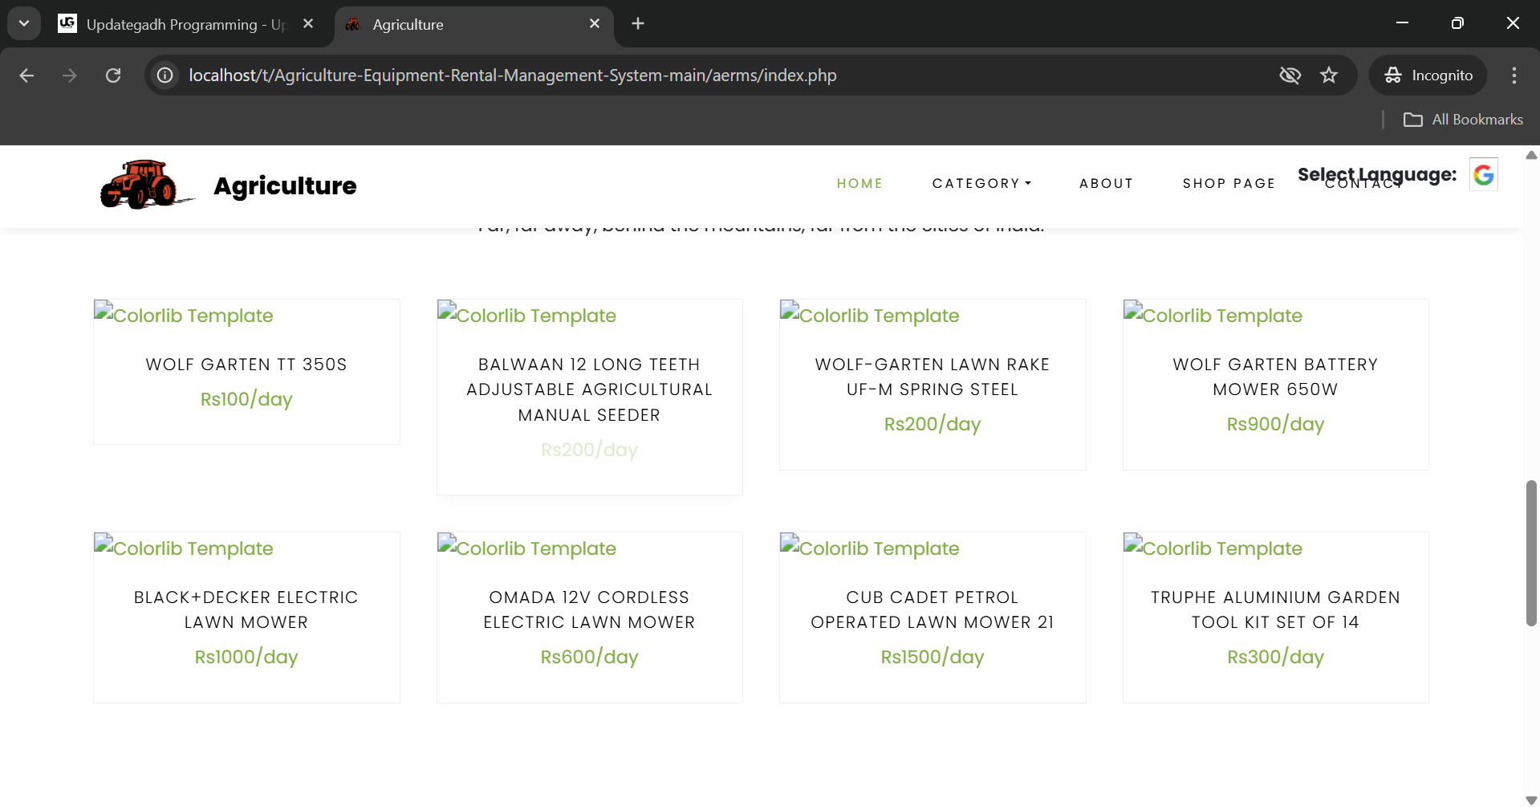
Task: Click the Rs1500/day price
Action: (x=933, y=657)
